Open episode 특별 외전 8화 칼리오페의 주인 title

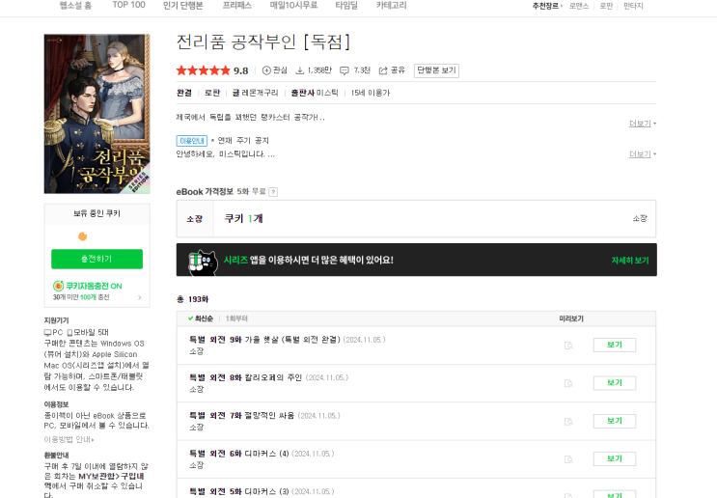click(245, 377)
